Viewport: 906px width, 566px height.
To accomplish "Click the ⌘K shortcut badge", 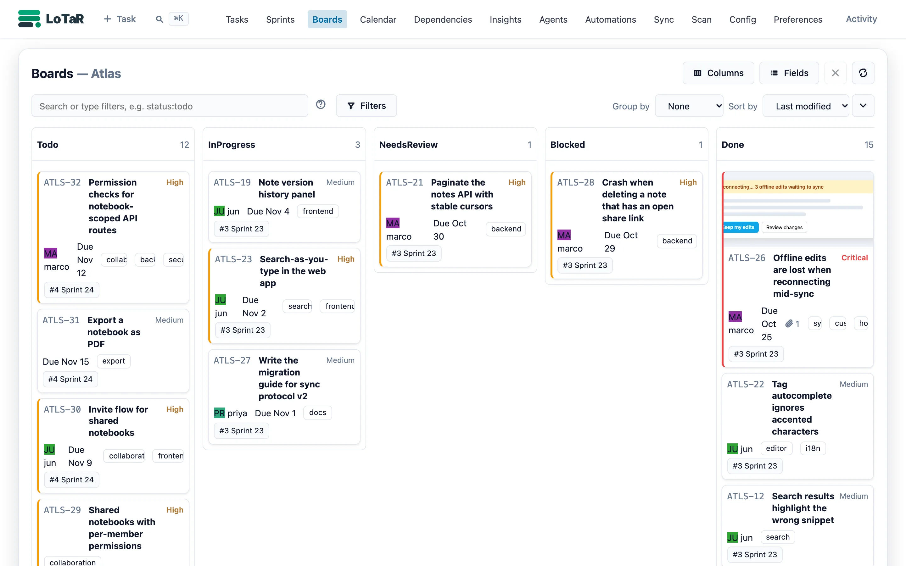I will pyautogui.click(x=179, y=18).
